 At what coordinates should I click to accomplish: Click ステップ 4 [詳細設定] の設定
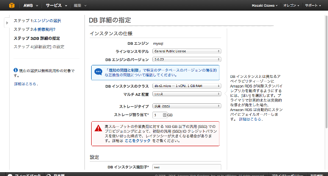click(x=39, y=47)
